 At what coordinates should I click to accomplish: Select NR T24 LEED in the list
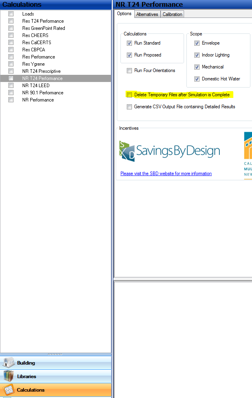point(36,86)
